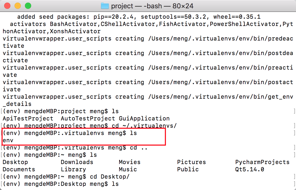Screen dimensions: 296x190
Task: Select the Desktop folder name in ls output
Action: coord(15,162)
